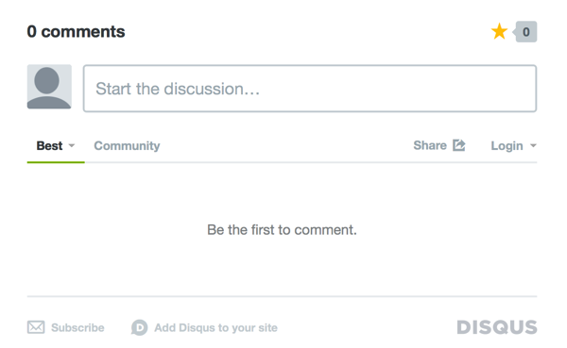Viewport: 567px width, 348px height.
Task: Focus the Start the discussion text box
Action: pyautogui.click(x=310, y=89)
